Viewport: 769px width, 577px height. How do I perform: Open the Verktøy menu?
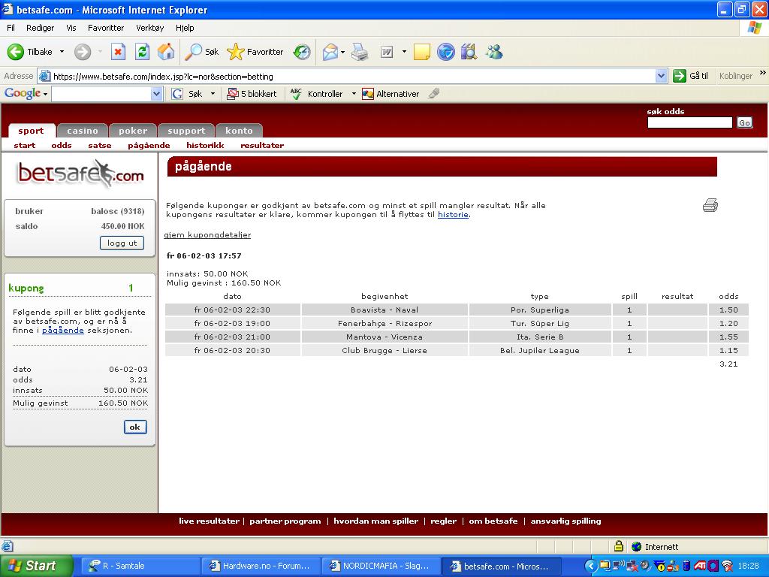(150, 28)
